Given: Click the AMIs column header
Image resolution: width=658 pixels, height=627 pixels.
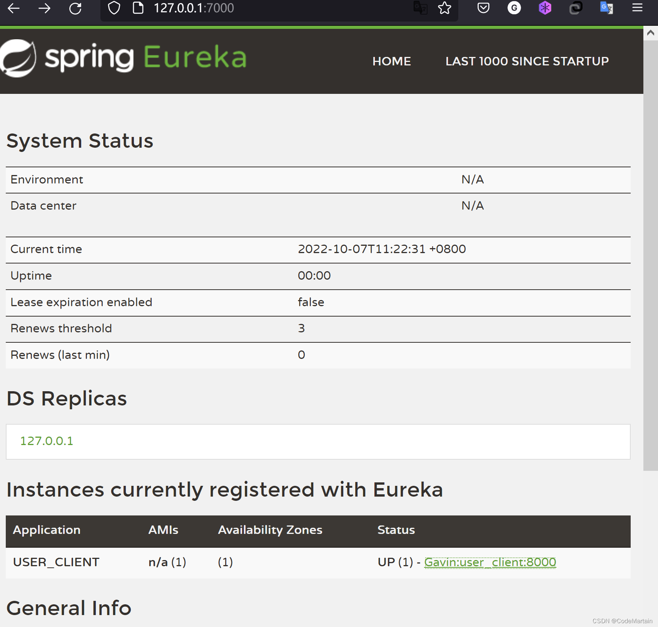Looking at the screenshot, I should pos(163,530).
